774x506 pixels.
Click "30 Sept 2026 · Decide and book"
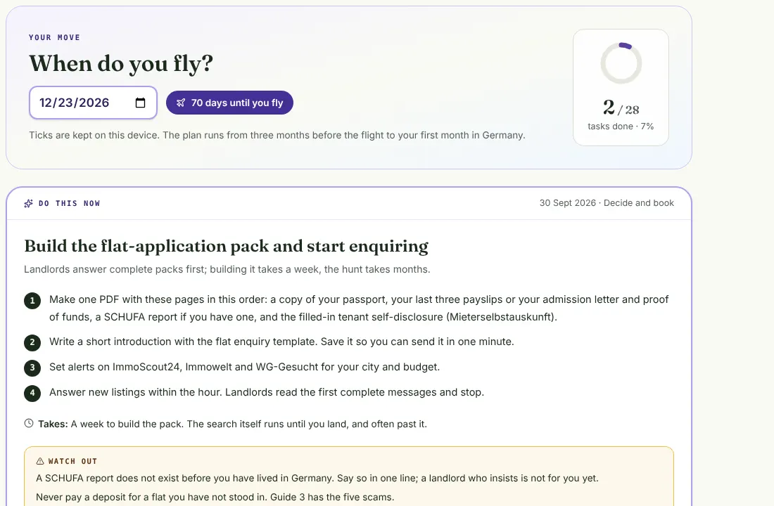point(607,202)
